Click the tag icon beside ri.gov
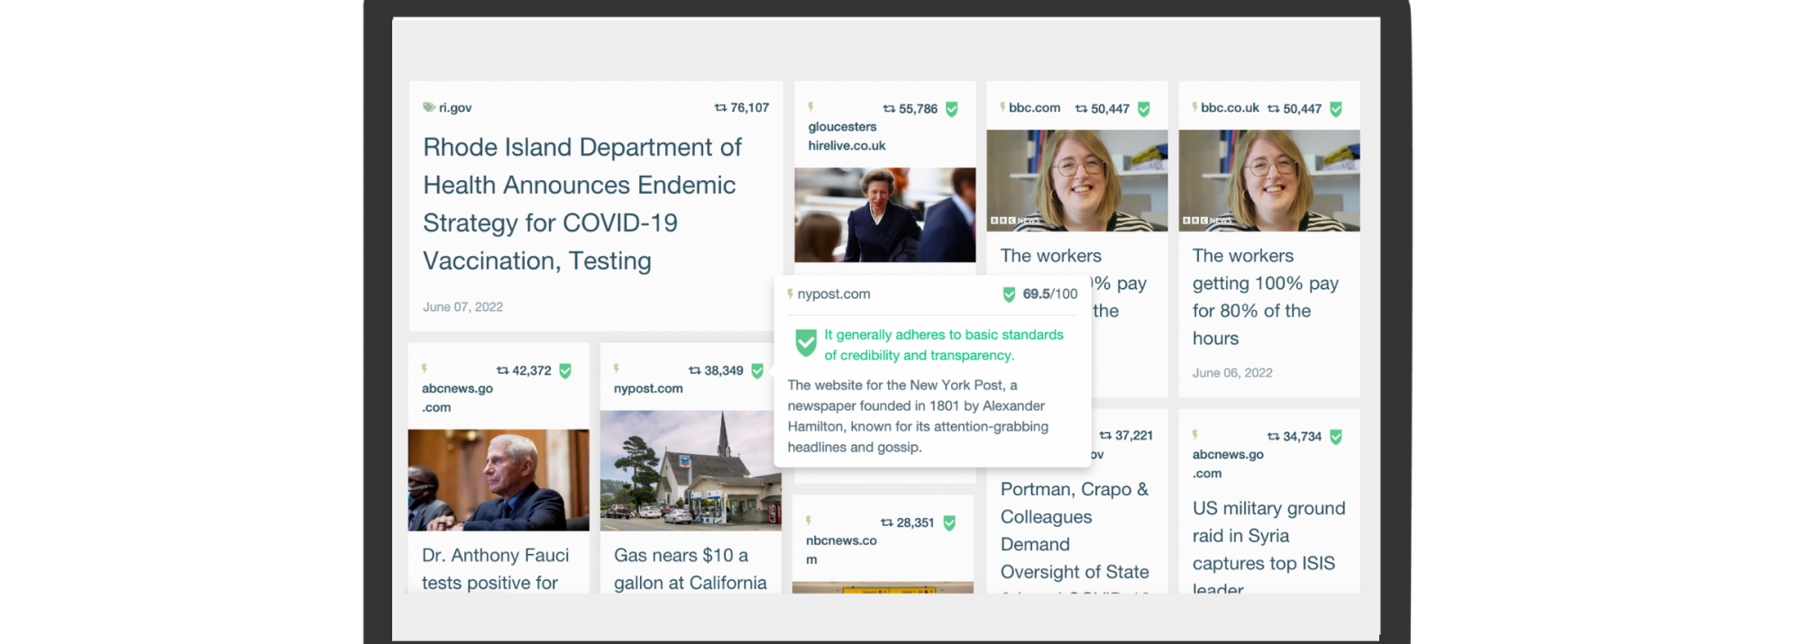Screen dimensions: 1803x644 [429, 107]
